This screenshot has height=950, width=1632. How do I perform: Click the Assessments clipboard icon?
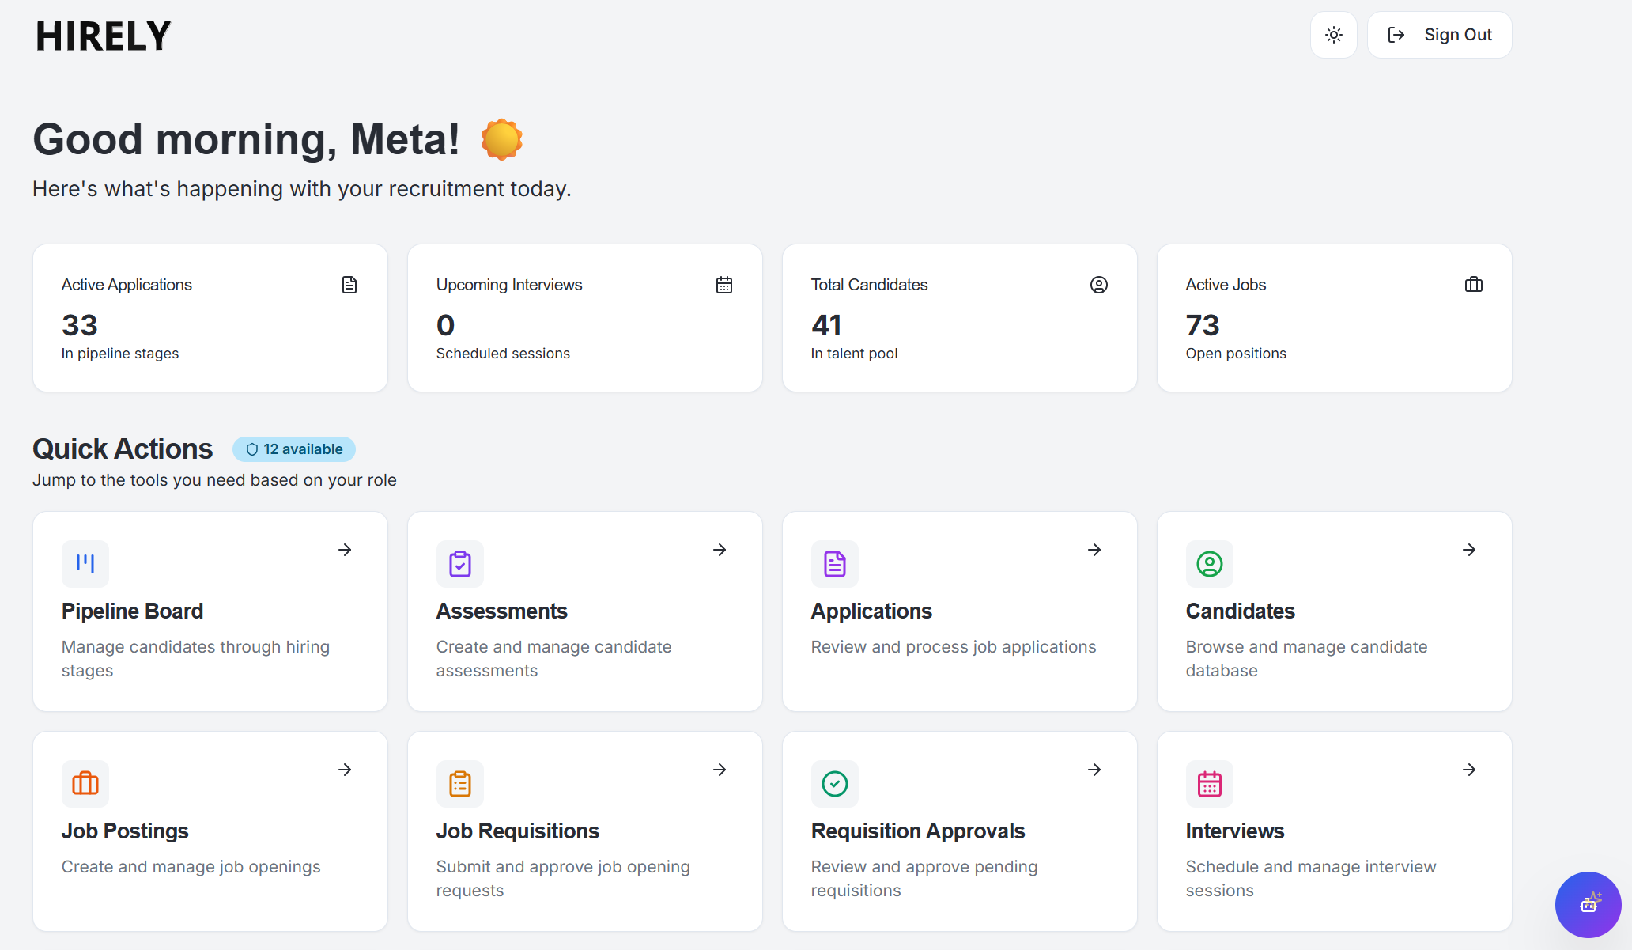point(459,564)
